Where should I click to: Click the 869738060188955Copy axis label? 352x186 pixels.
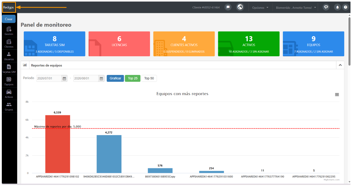160,177
